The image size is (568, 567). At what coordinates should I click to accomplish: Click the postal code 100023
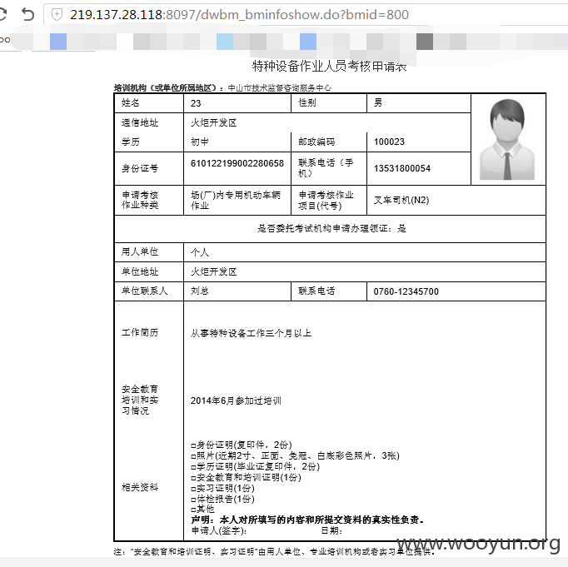(389, 142)
